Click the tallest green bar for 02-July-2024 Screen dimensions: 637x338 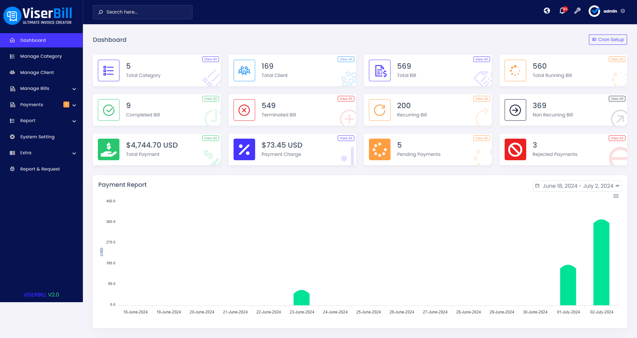(601, 262)
